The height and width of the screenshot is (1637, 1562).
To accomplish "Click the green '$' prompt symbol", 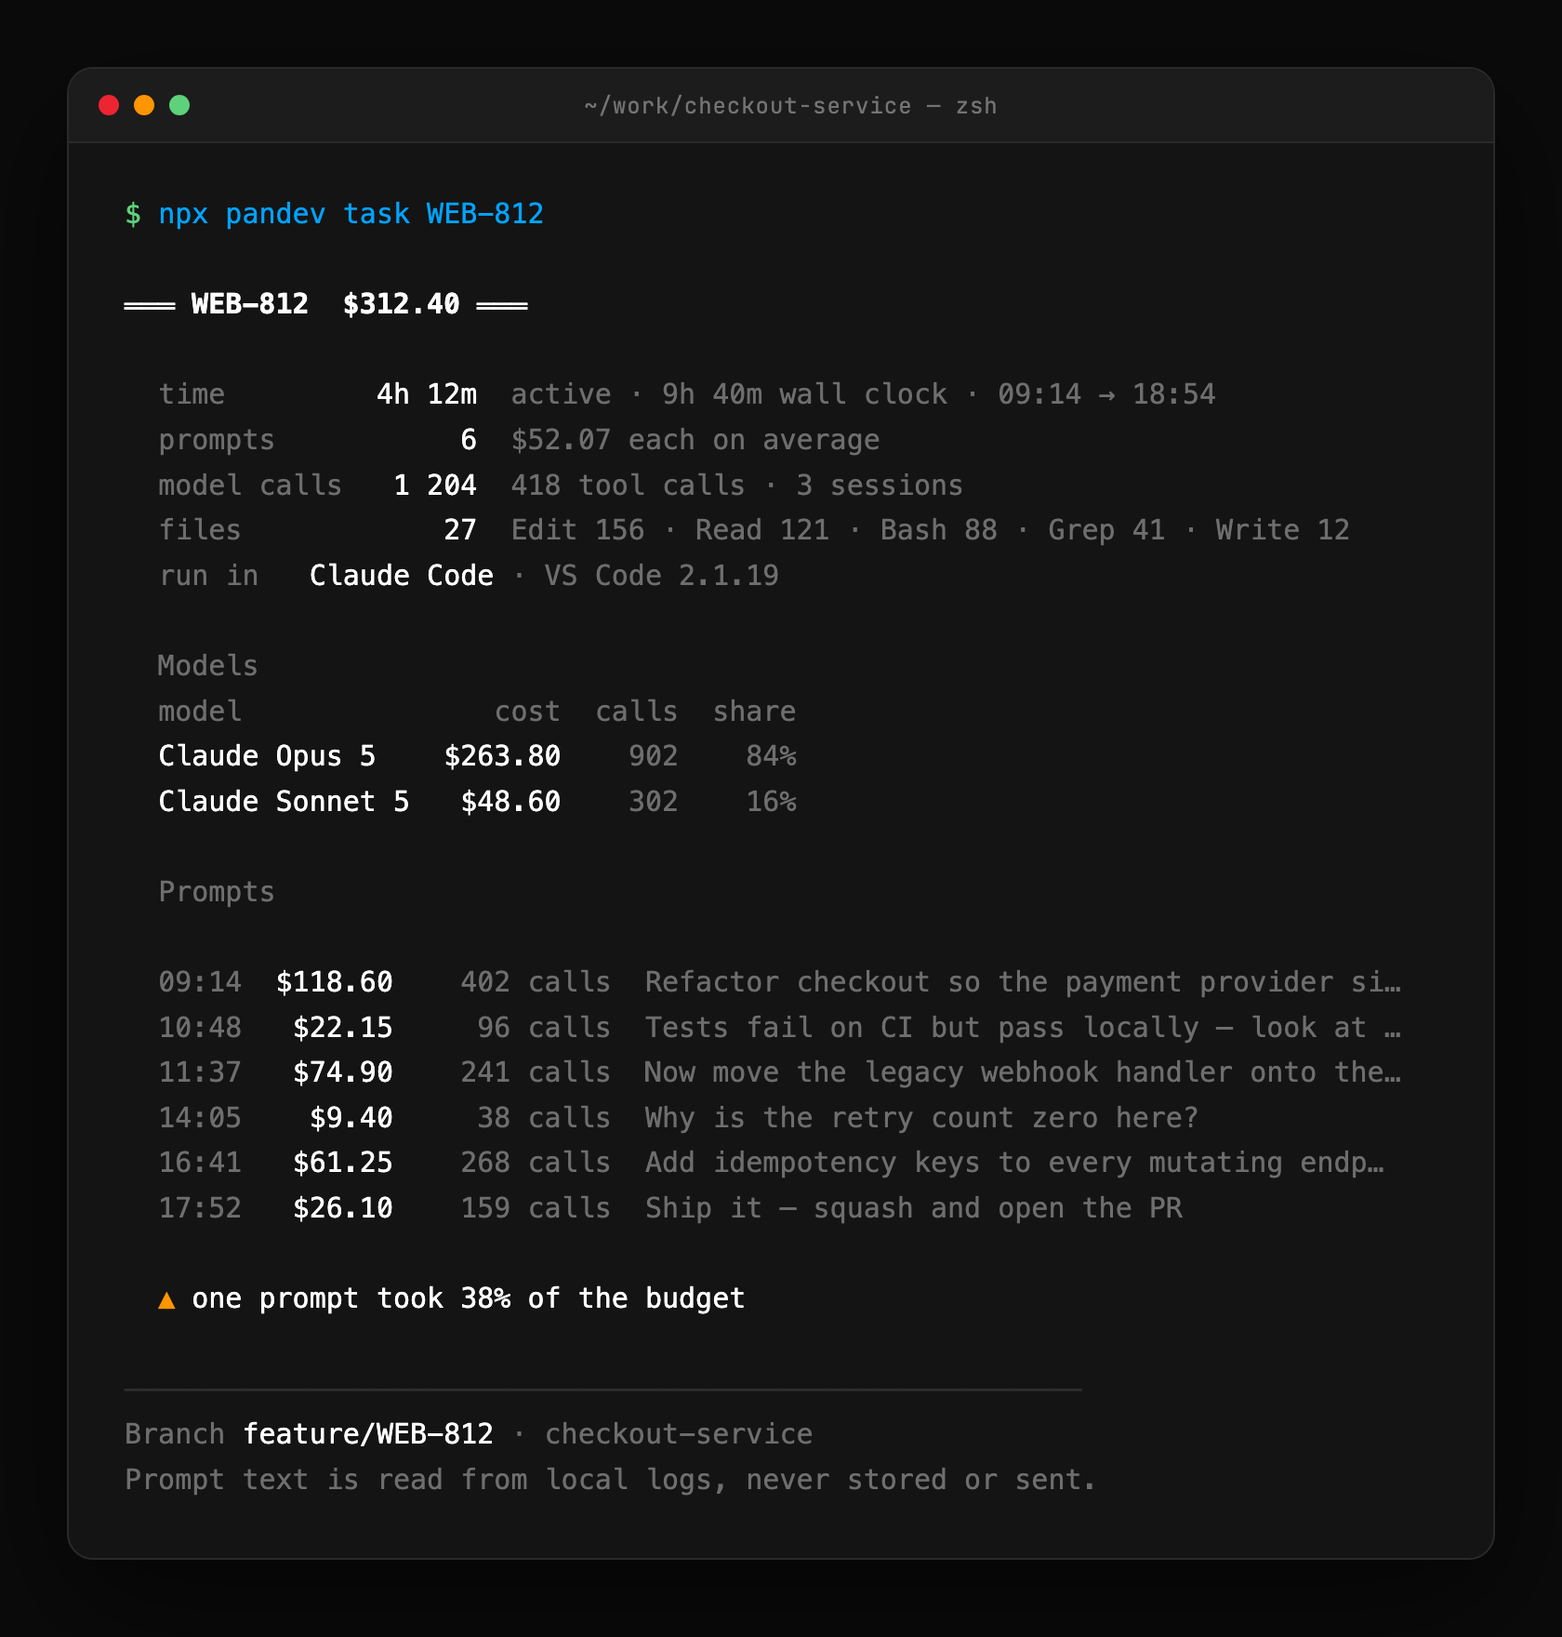I will coord(133,214).
